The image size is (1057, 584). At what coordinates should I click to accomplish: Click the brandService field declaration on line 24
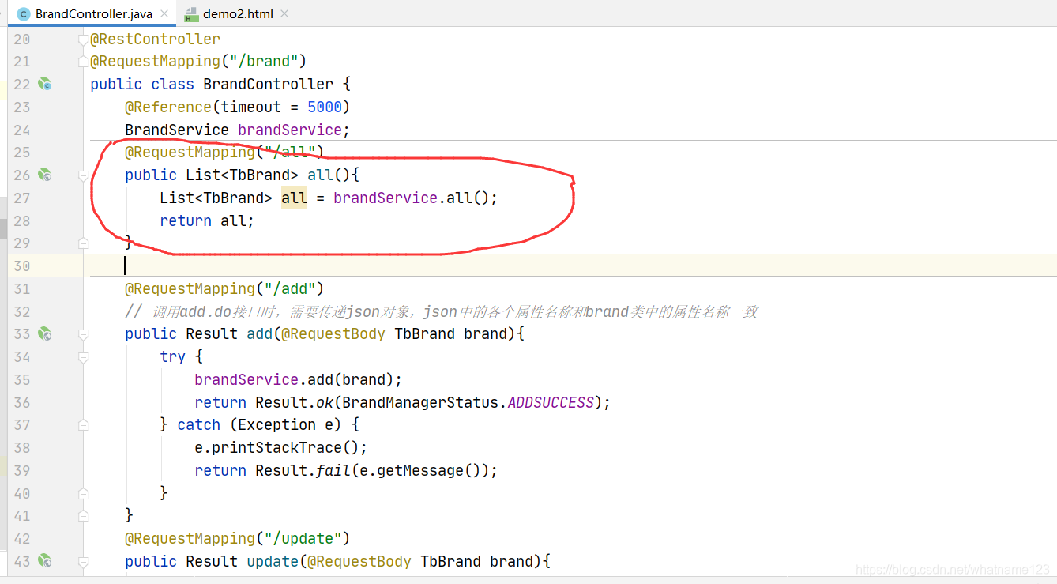tap(289, 130)
